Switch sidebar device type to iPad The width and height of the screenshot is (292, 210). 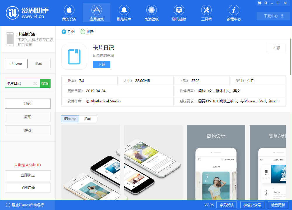pyautogui.click(x=39, y=64)
